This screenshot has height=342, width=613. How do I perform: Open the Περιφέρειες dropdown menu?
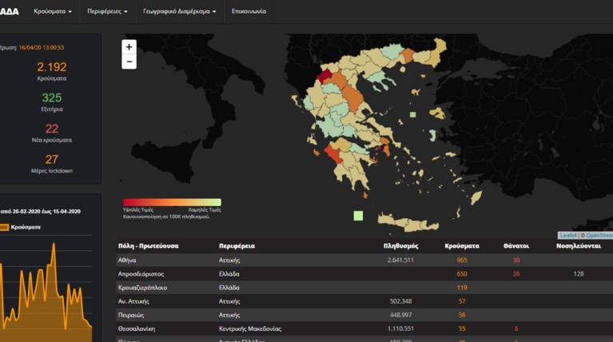107,11
